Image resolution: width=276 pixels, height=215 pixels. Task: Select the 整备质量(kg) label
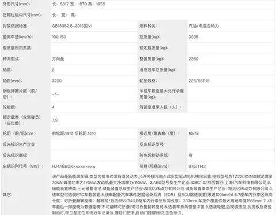(152, 59)
